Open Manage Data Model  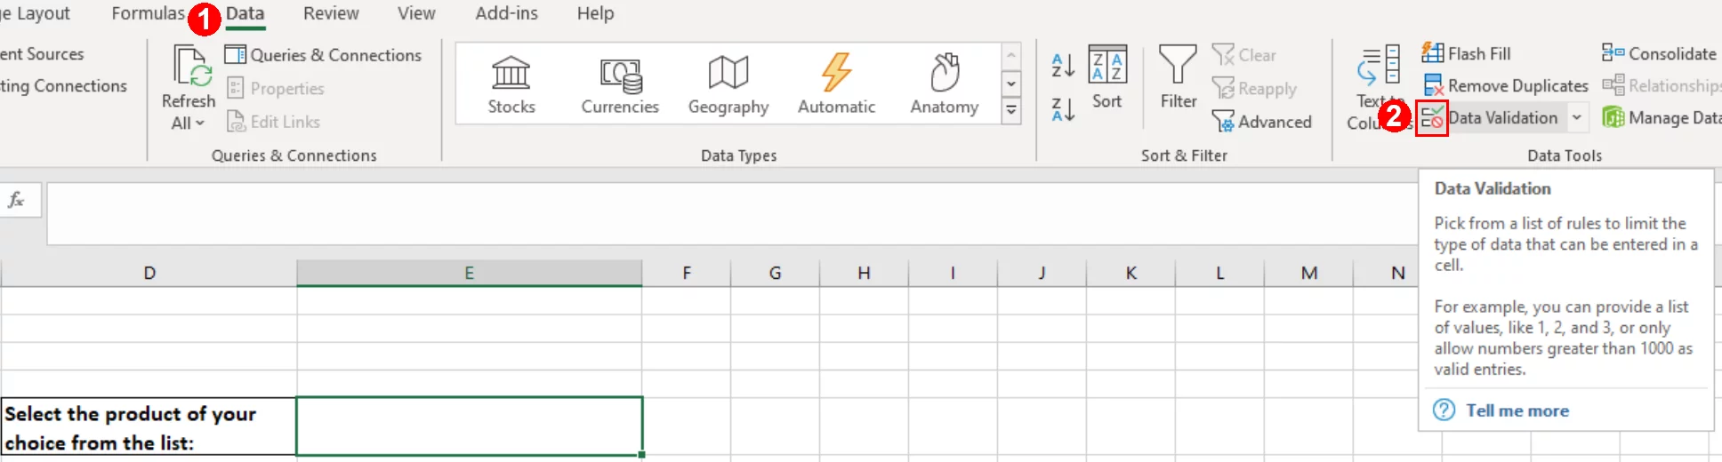pyautogui.click(x=1662, y=117)
